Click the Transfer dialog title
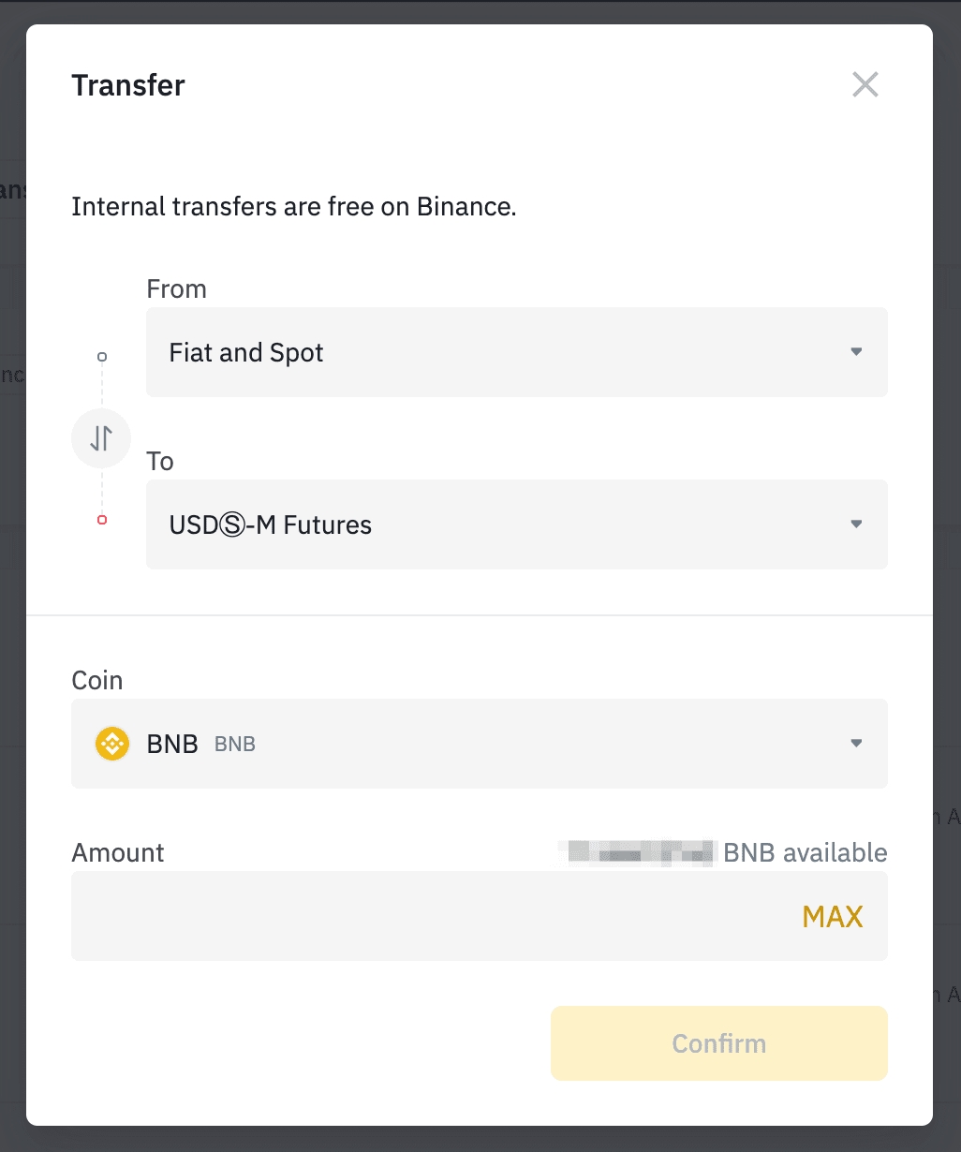Screen dimensions: 961x1152 [x=128, y=85]
